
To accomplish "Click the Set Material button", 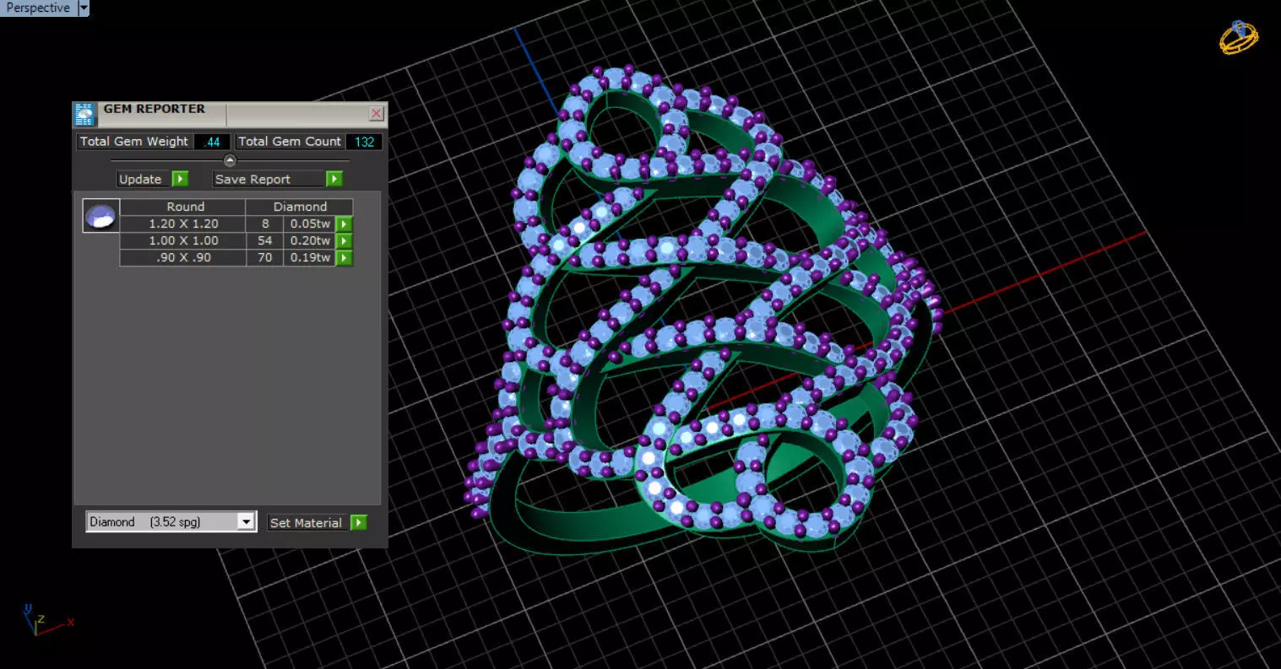I will (x=308, y=522).
